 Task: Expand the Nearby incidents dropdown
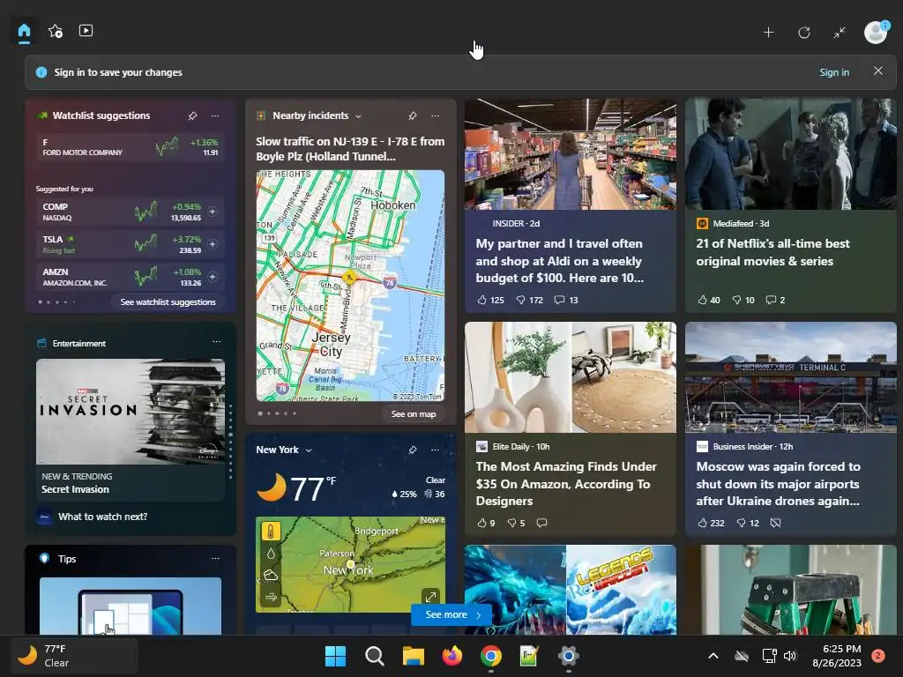point(358,115)
